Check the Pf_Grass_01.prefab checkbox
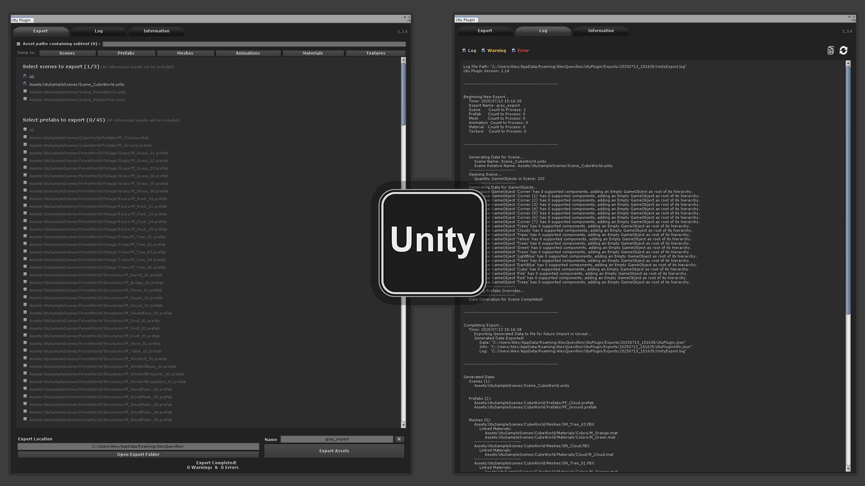 click(x=25, y=153)
